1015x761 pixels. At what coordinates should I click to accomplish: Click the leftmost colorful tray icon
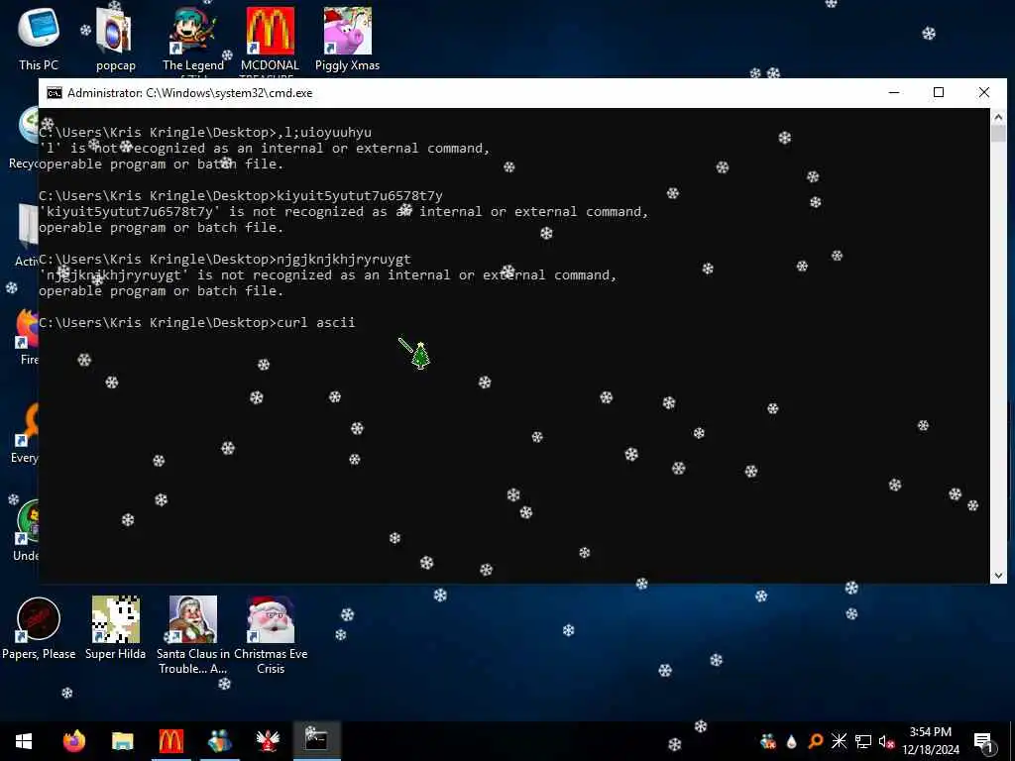(x=768, y=741)
